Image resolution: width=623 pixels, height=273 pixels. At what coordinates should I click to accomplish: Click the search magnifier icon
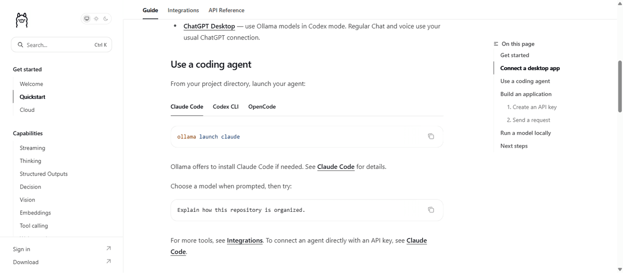point(20,45)
